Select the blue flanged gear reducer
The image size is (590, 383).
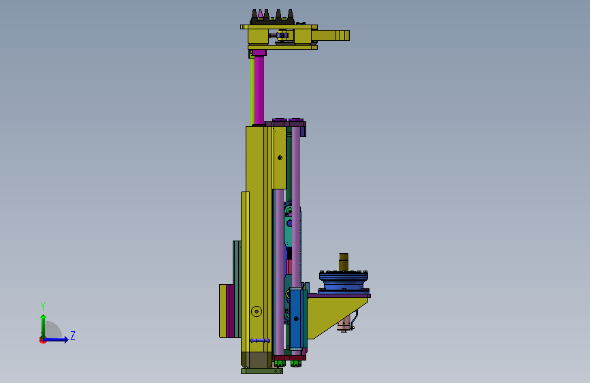[x=344, y=281]
